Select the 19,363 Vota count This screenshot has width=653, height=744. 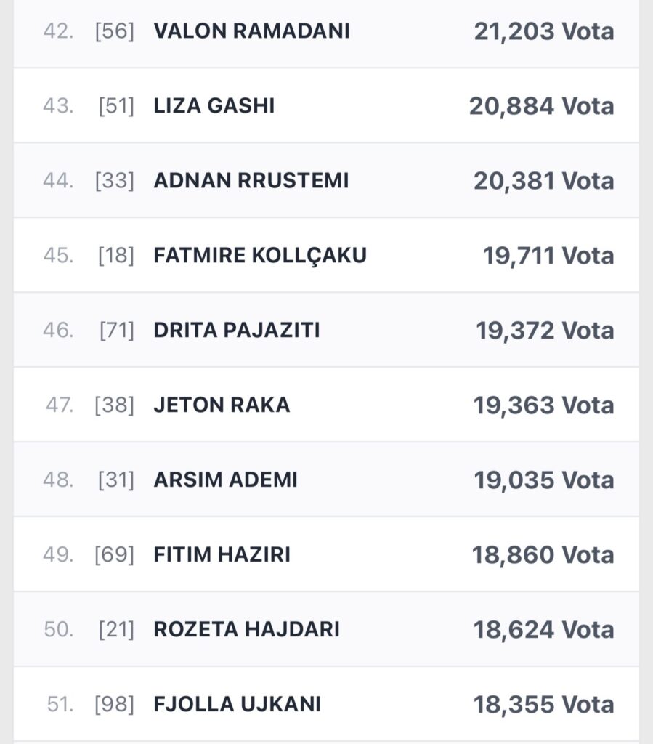point(543,405)
